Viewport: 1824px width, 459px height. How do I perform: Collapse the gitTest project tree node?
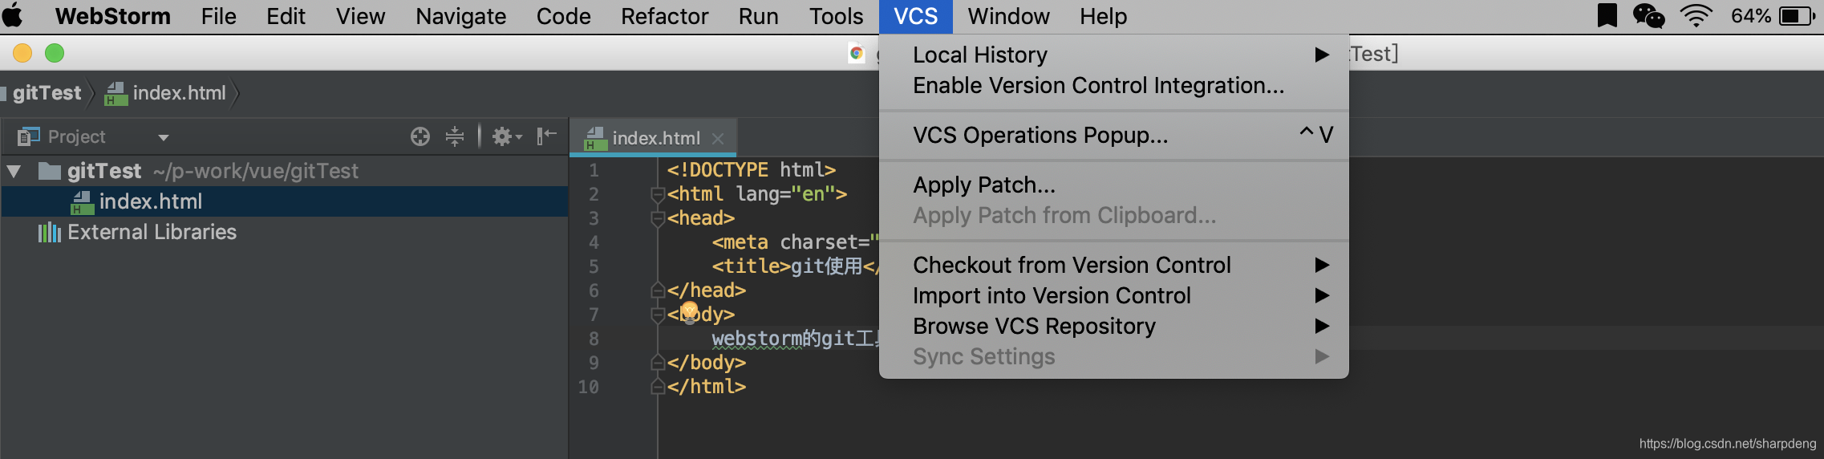click(x=14, y=171)
